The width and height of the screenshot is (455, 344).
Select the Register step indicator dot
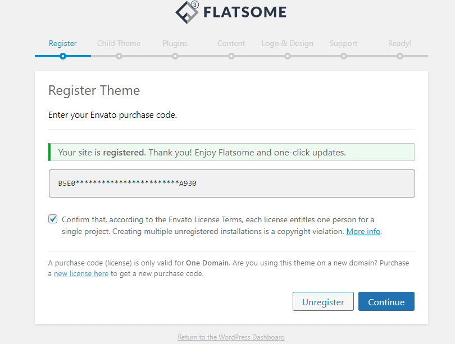(62, 56)
